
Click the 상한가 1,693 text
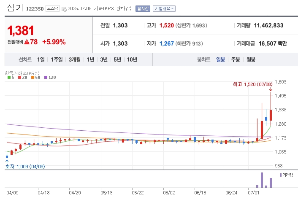pos(191,25)
